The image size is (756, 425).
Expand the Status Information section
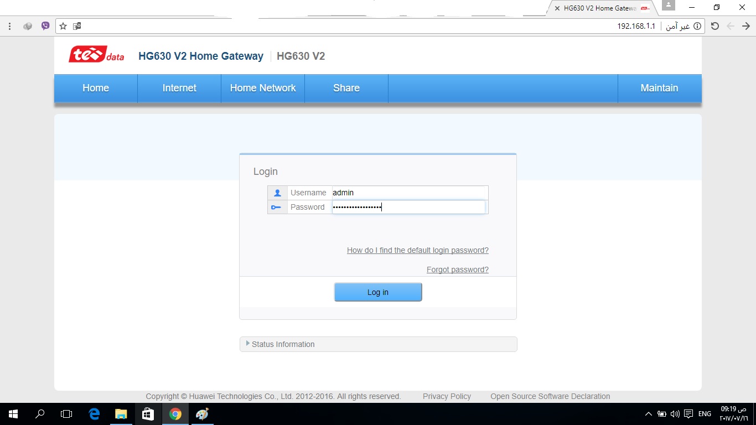tap(378, 344)
